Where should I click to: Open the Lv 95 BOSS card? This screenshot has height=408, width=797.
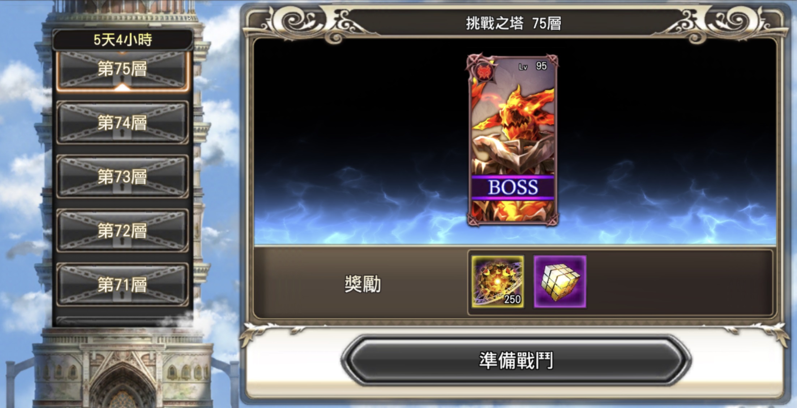(x=513, y=141)
